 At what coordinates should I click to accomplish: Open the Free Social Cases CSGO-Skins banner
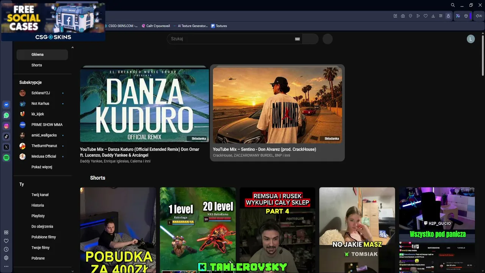[x=53, y=22]
